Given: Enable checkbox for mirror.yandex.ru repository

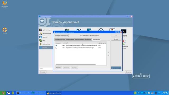Looking at the screenshot, I should pyautogui.click(x=56, y=48).
